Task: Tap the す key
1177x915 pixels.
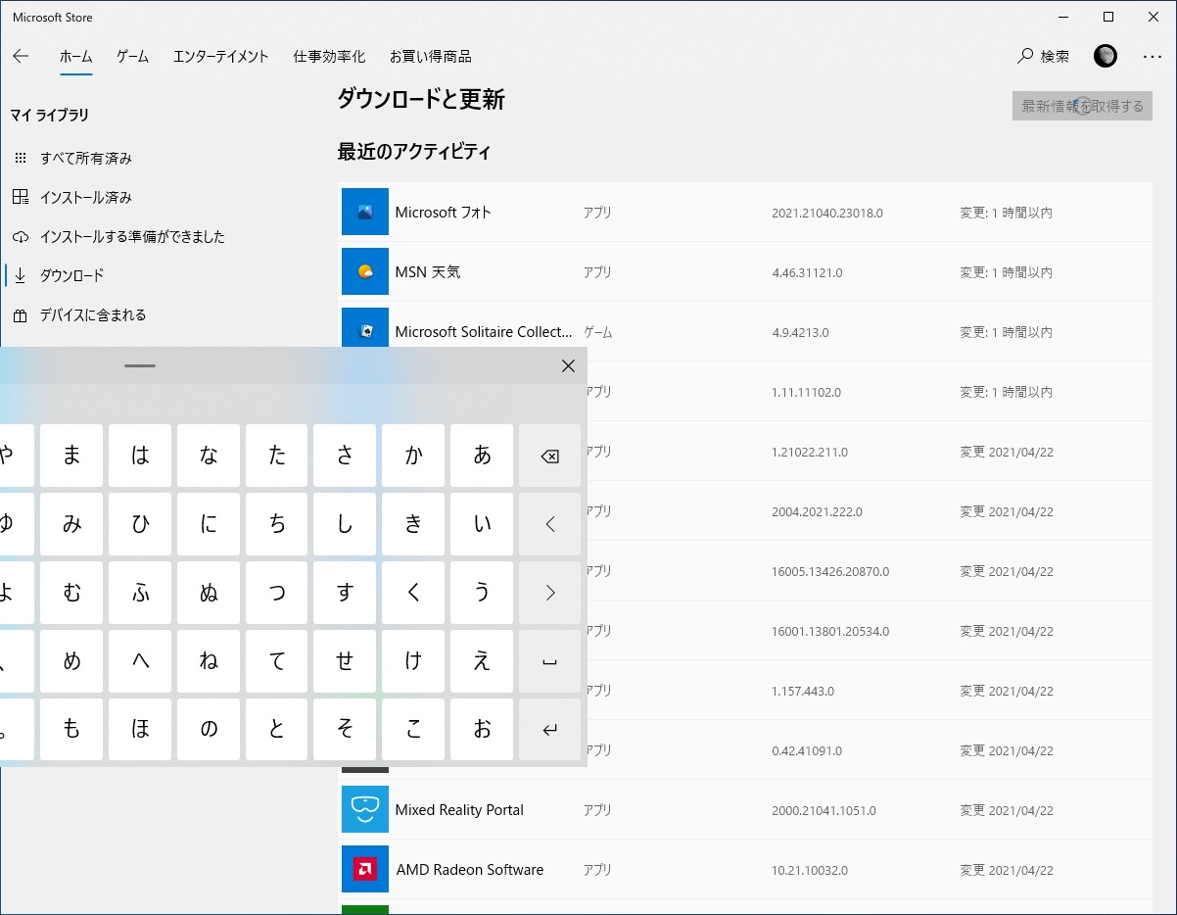Action: (x=345, y=593)
